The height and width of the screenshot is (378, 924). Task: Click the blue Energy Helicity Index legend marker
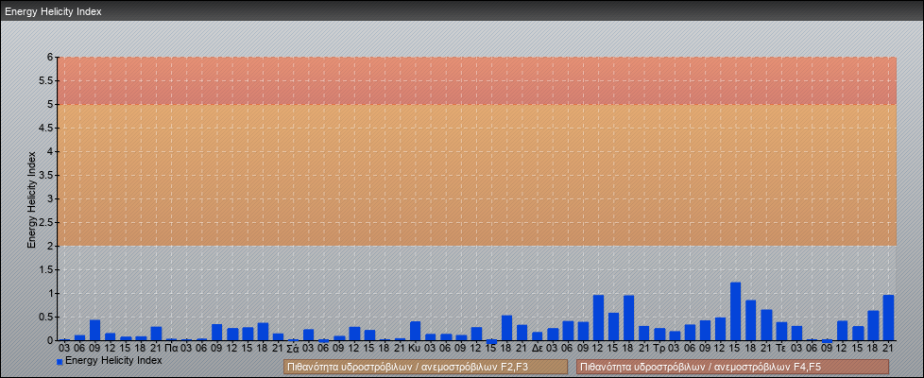(60, 361)
